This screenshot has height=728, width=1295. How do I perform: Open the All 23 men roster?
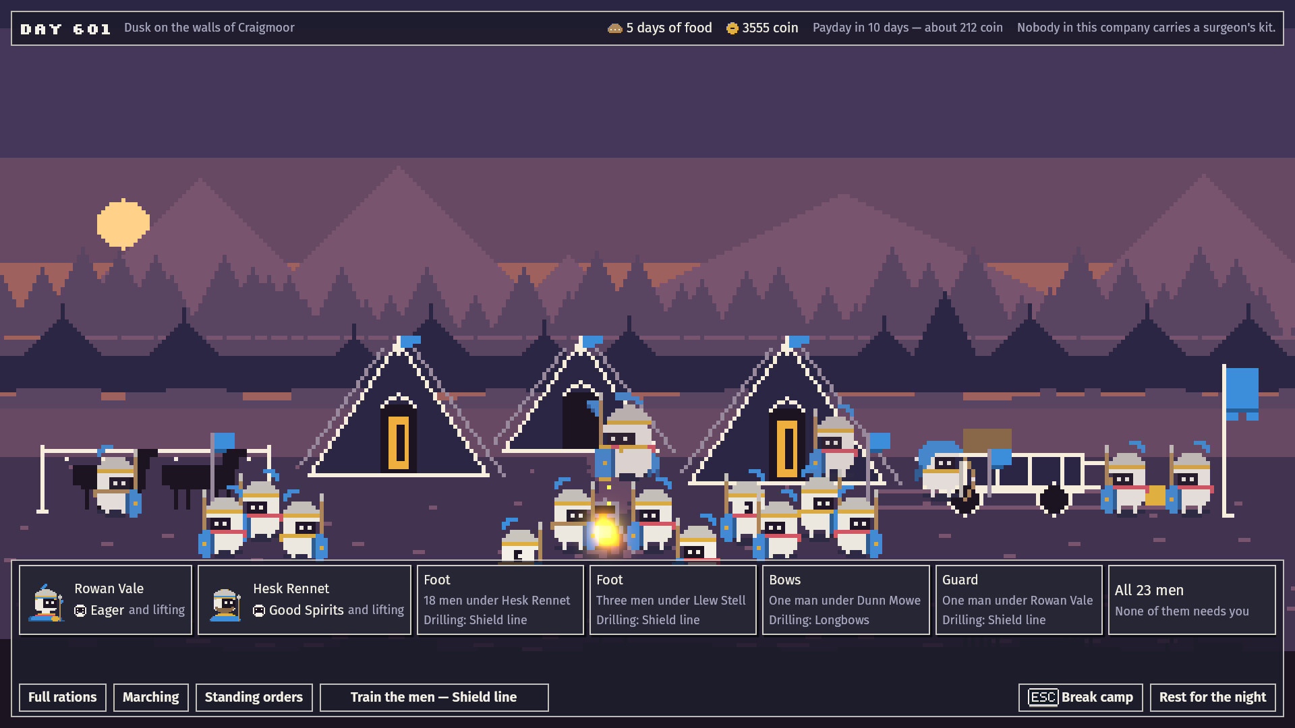click(1192, 600)
